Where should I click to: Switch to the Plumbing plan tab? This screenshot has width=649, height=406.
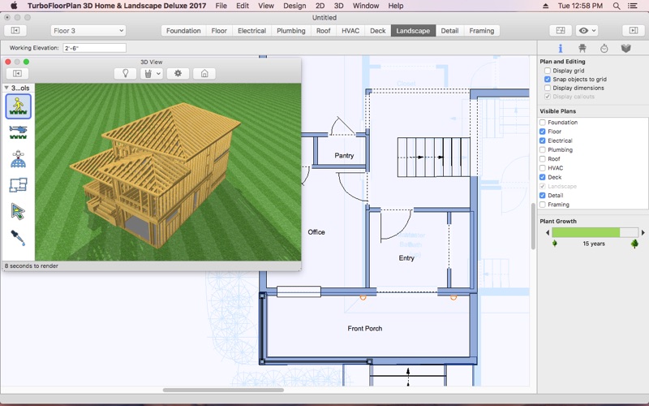tap(291, 31)
